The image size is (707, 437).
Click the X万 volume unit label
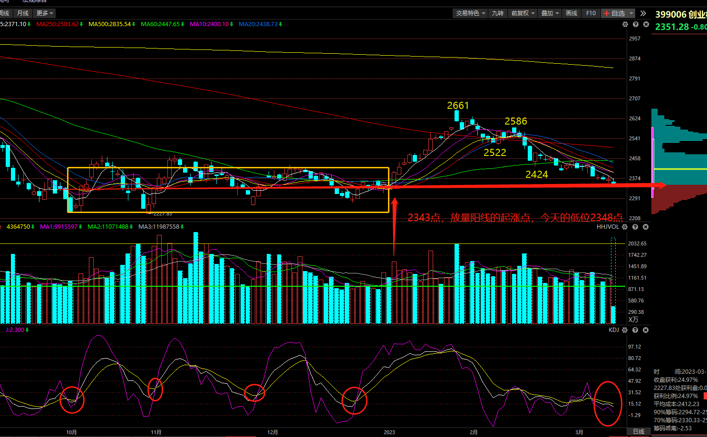click(634, 320)
